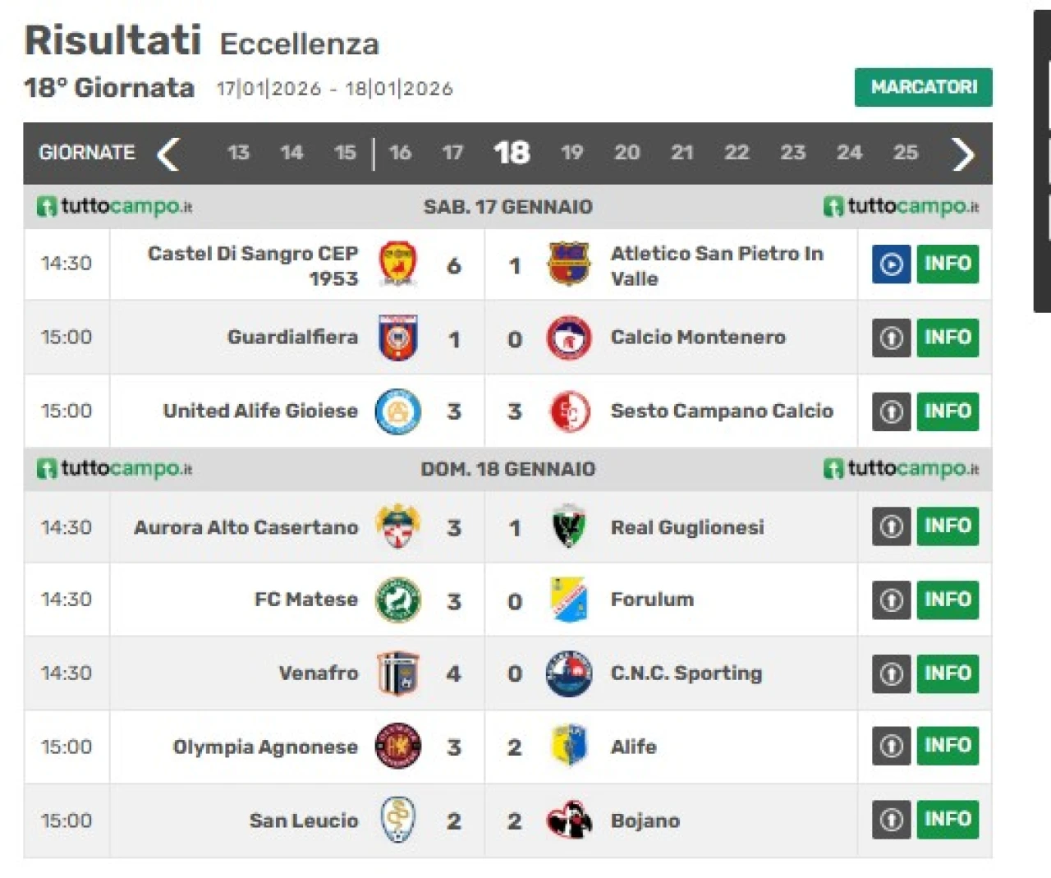The width and height of the screenshot is (1051, 878).
Task: Open INFO for Guardialfiera match
Action: coord(948,338)
